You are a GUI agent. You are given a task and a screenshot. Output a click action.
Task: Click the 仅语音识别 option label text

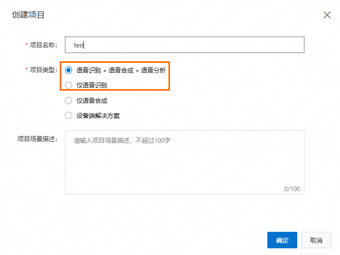92,85
